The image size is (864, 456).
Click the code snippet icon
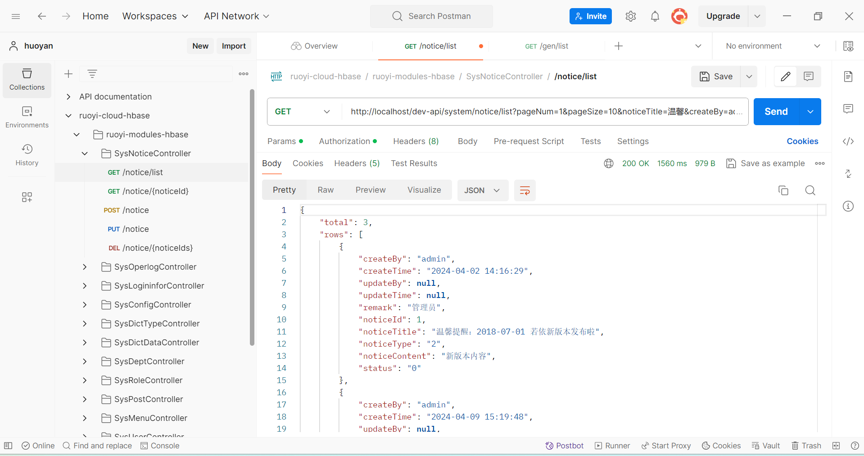[848, 141]
